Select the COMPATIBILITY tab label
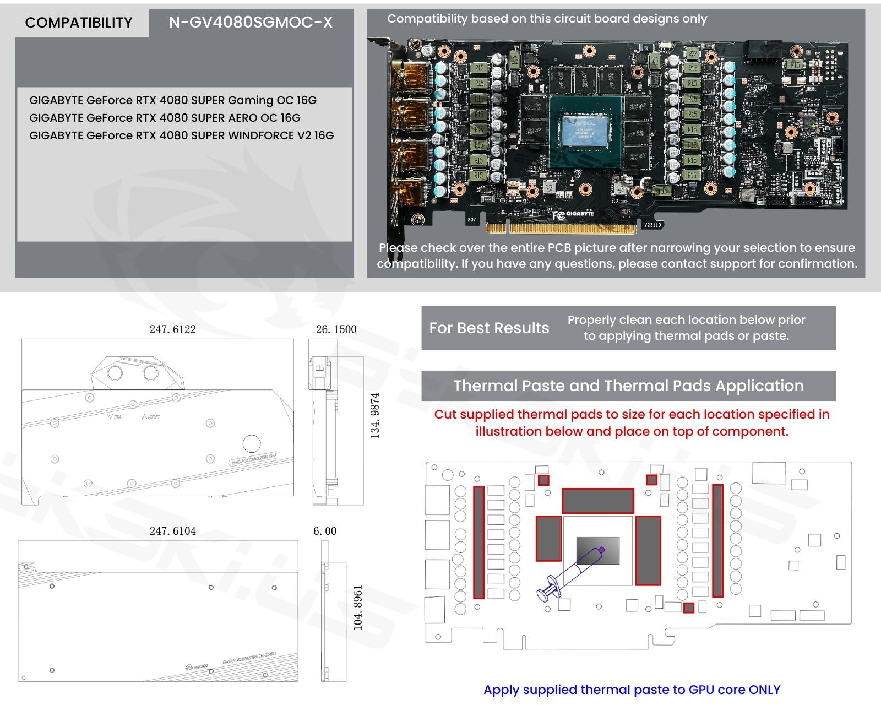The width and height of the screenshot is (881, 705). click(79, 23)
